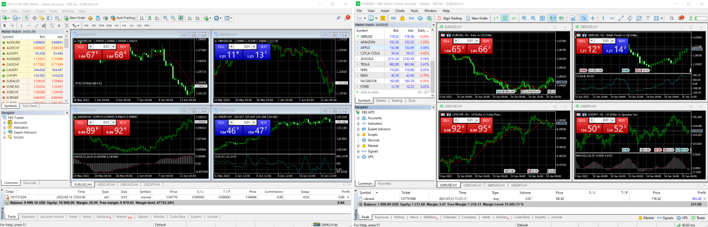Select the H4 timeframe button in MT4
The width and height of the screenshot is (708, 227).
tap(124, 25)
